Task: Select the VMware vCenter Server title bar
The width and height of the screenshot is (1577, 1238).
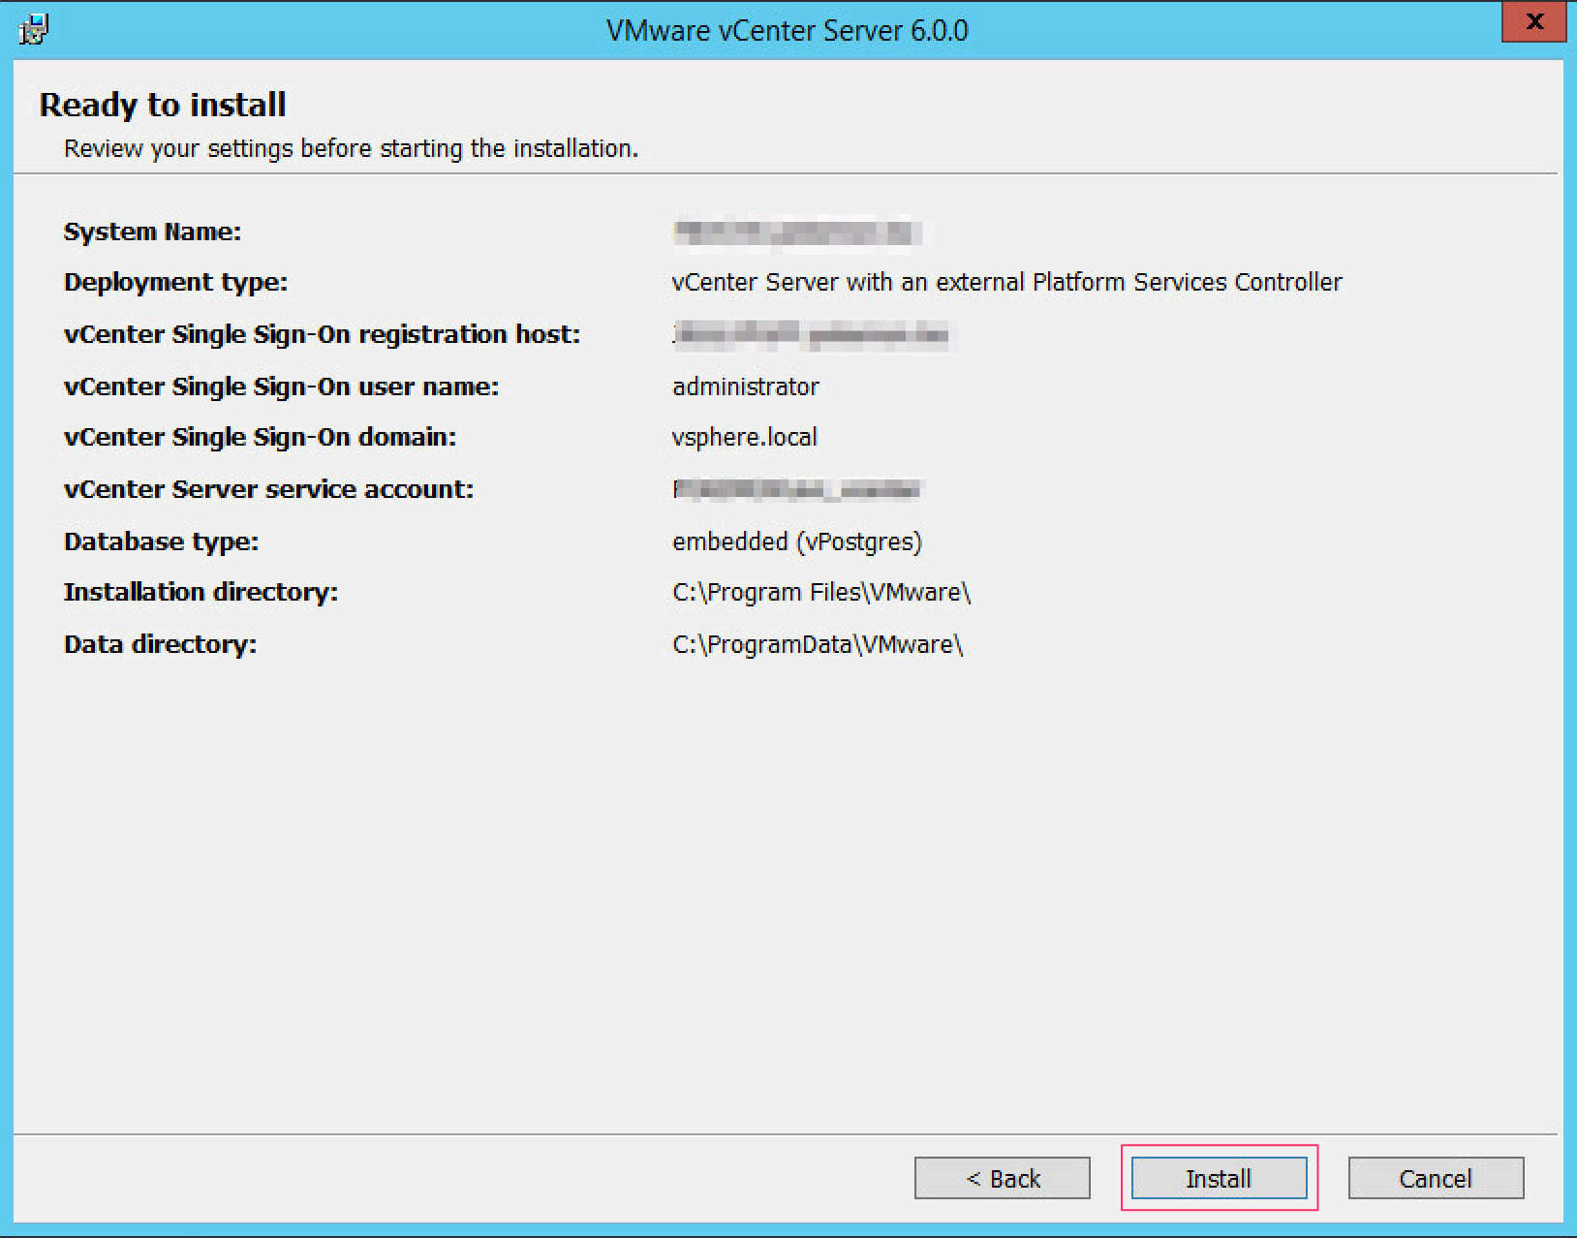Action: pyautogui.click(x=787, y=29)
